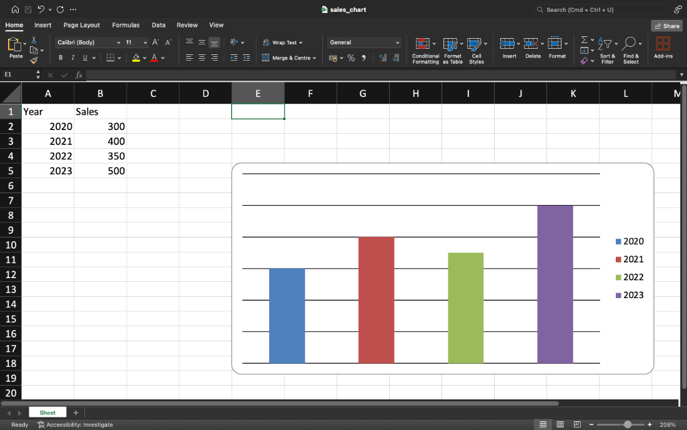This screenshot has width=687, height=430.
Task: Open the Calibri (Body) font dropdown
Action: coord(118,42)
